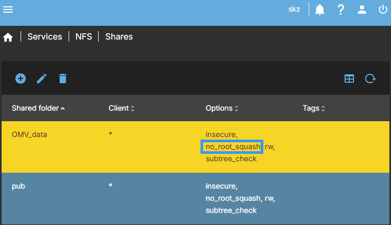Open the table column settings icon

[x=349, y=79]
